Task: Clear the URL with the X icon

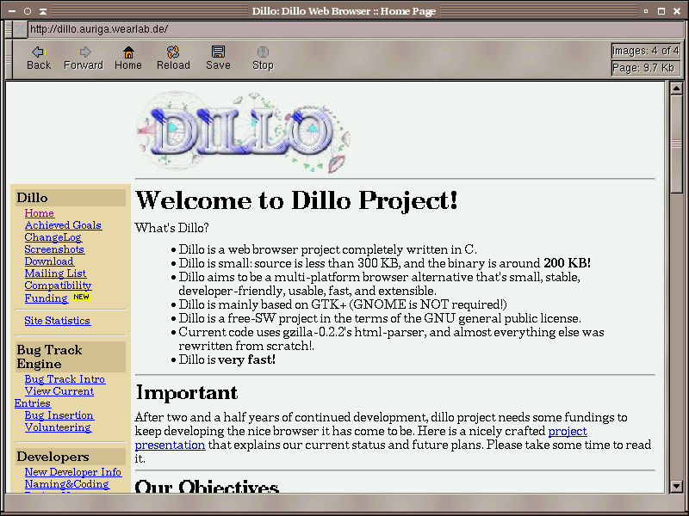Action: point(19,29)
